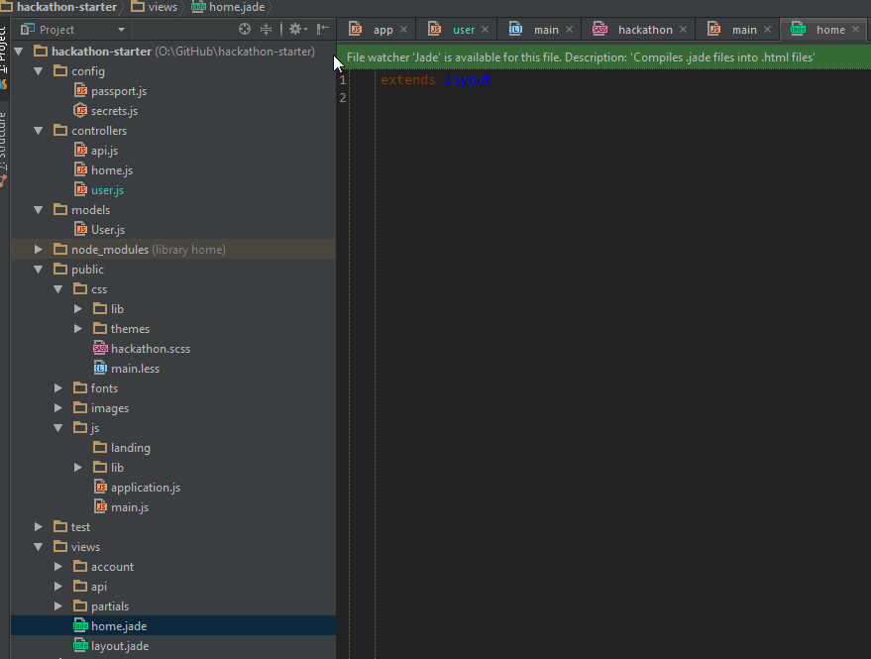Click the hackathon.scss SASS file icon
The image size is (871, 659).
pos(100,349)
